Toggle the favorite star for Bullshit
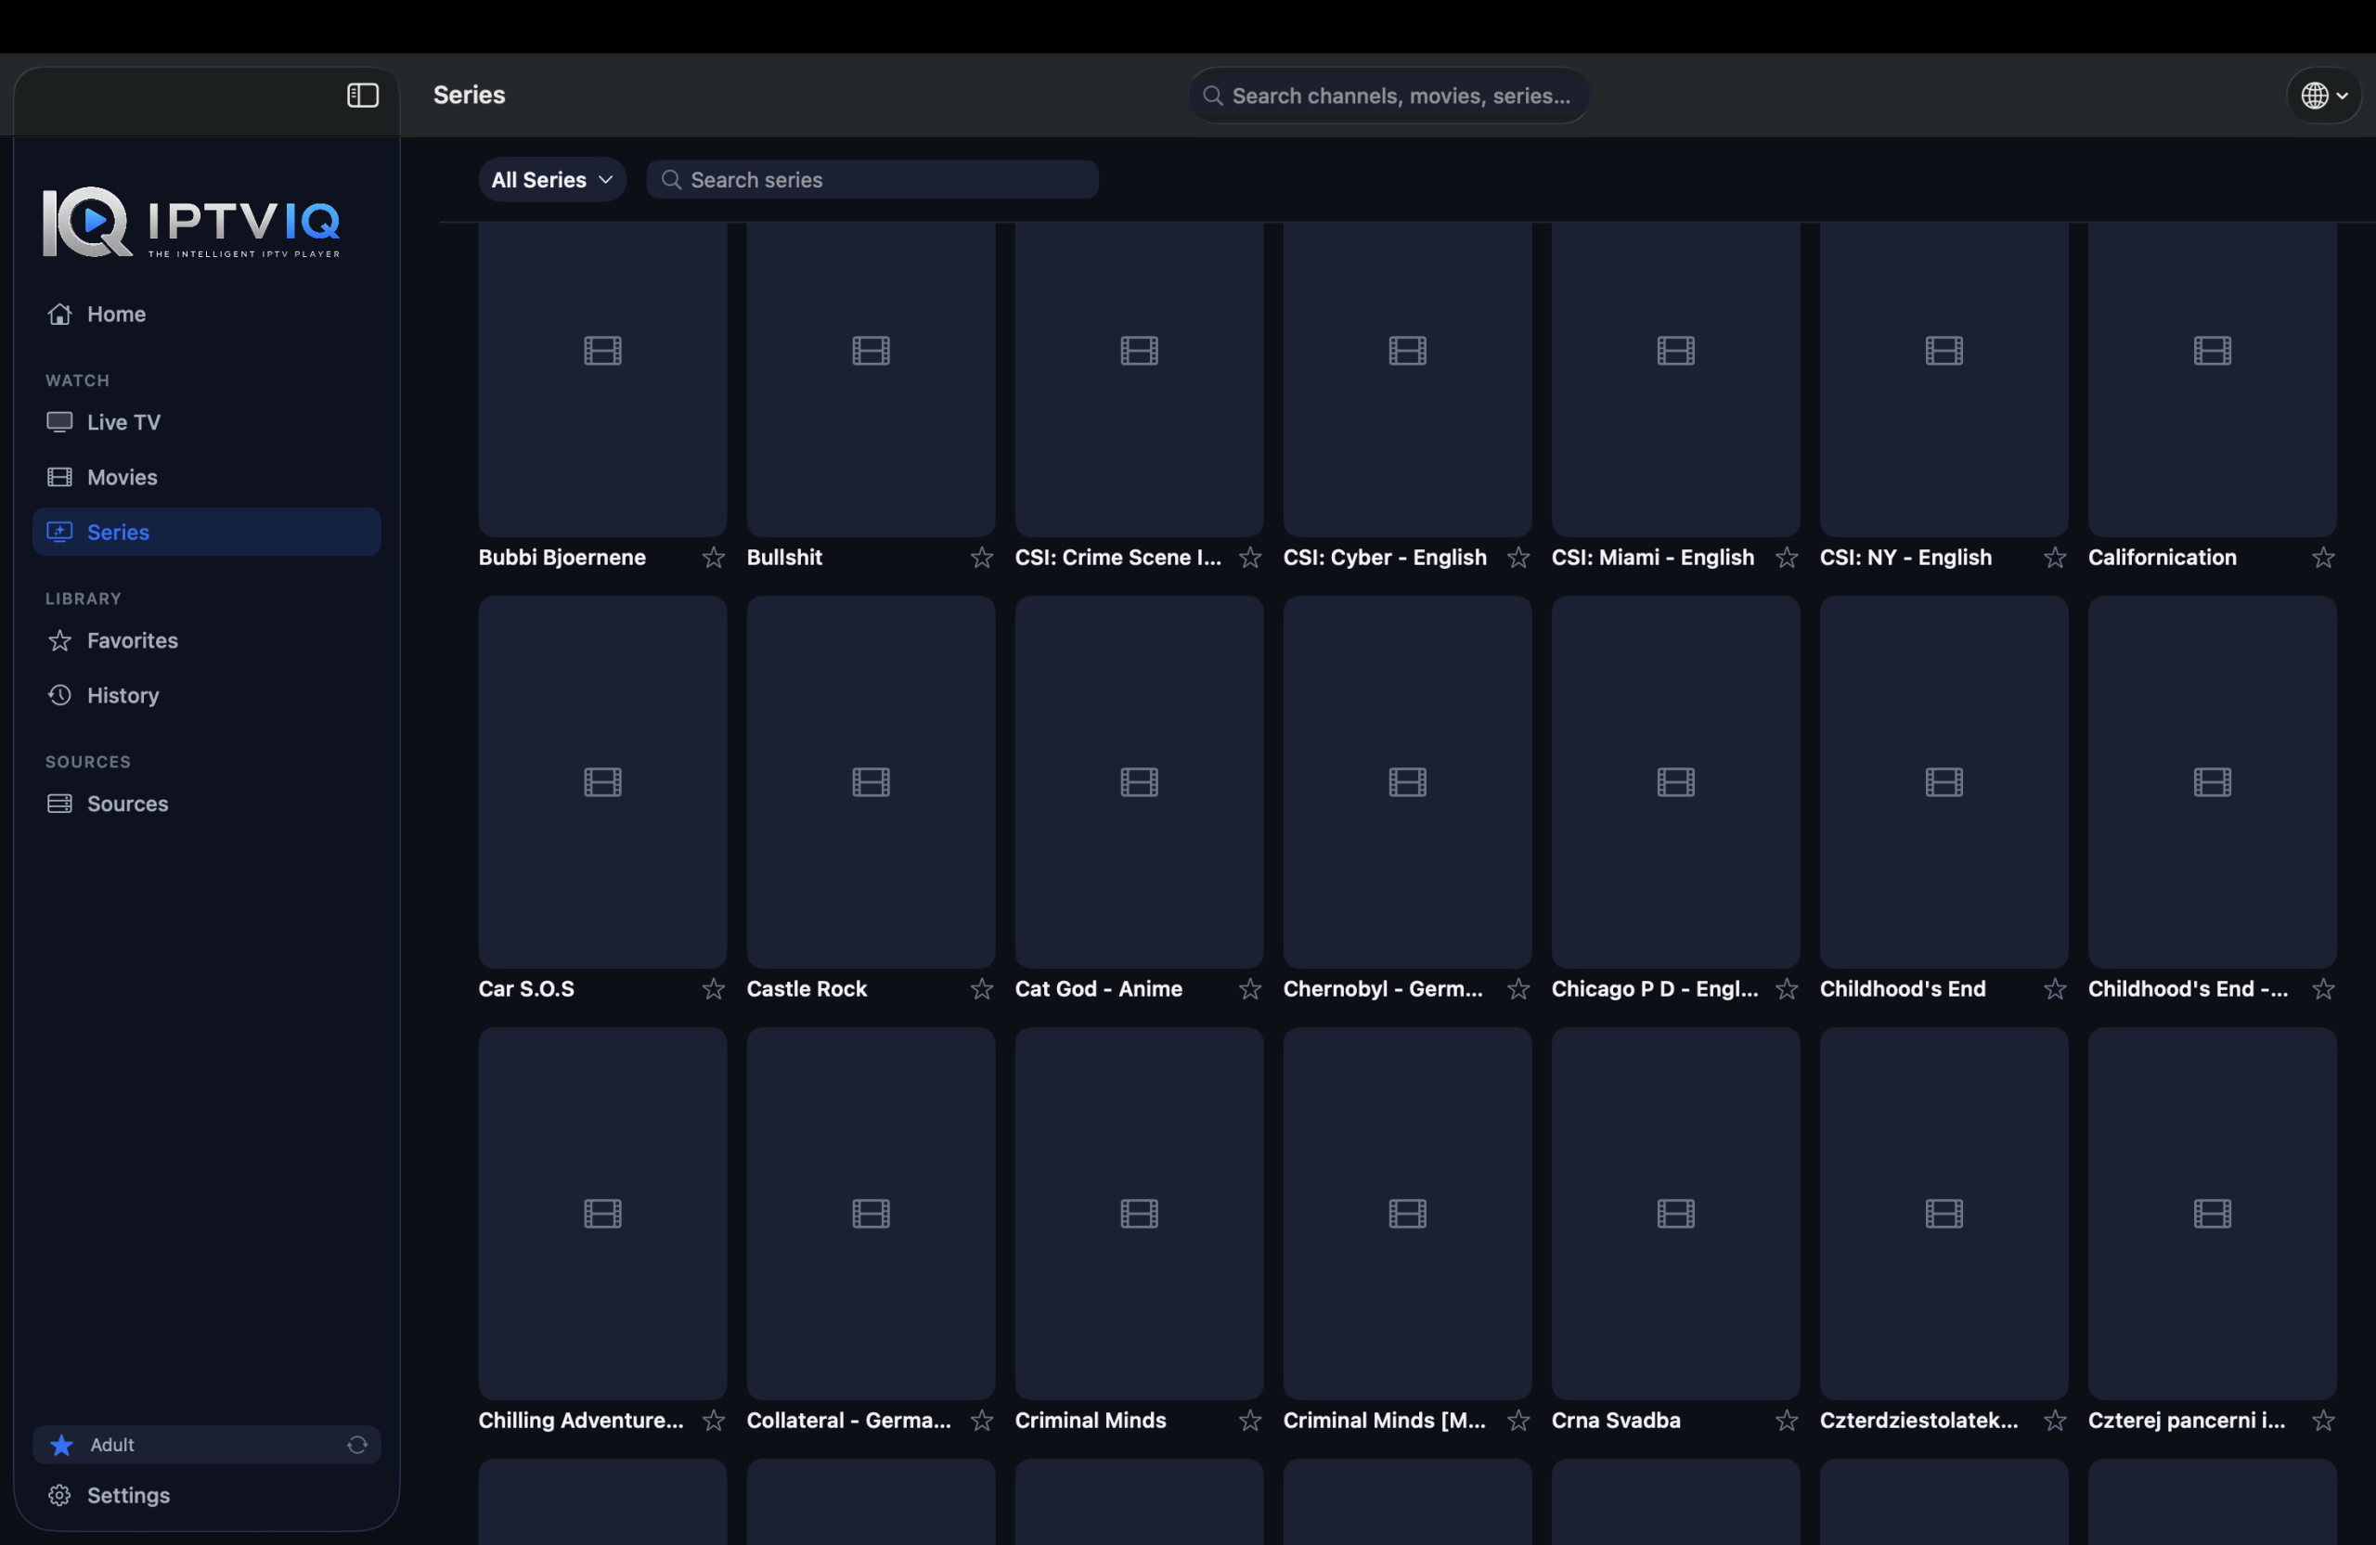The image size is (2376, 1545). point(981,558)
